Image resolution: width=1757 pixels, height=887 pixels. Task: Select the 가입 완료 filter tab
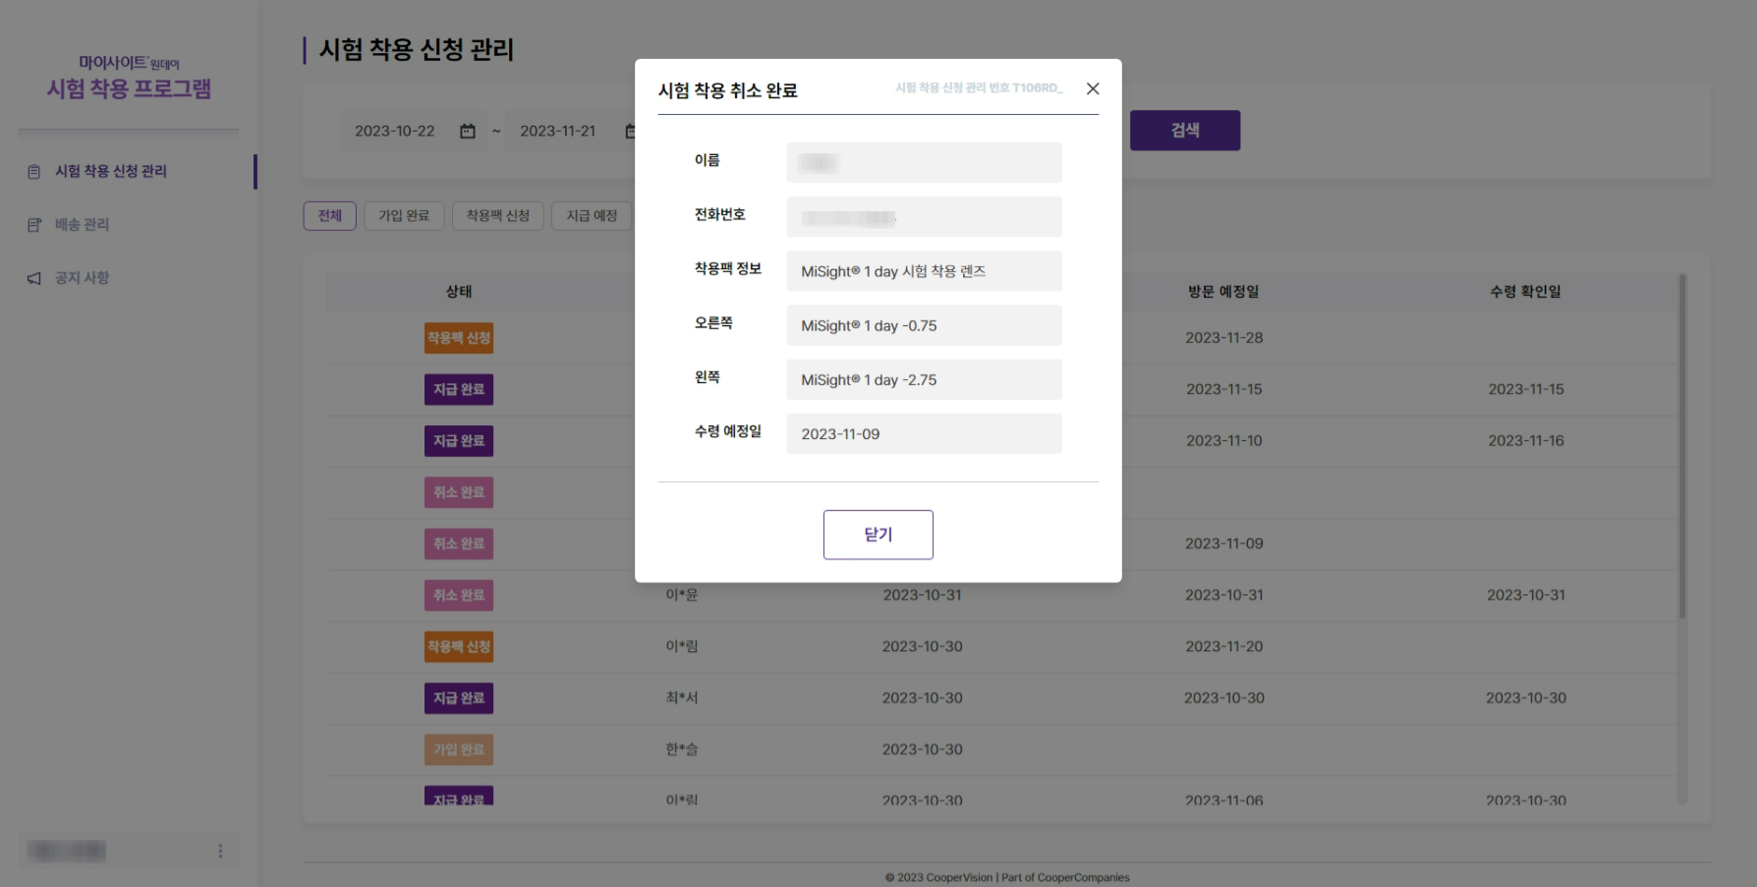404,216
